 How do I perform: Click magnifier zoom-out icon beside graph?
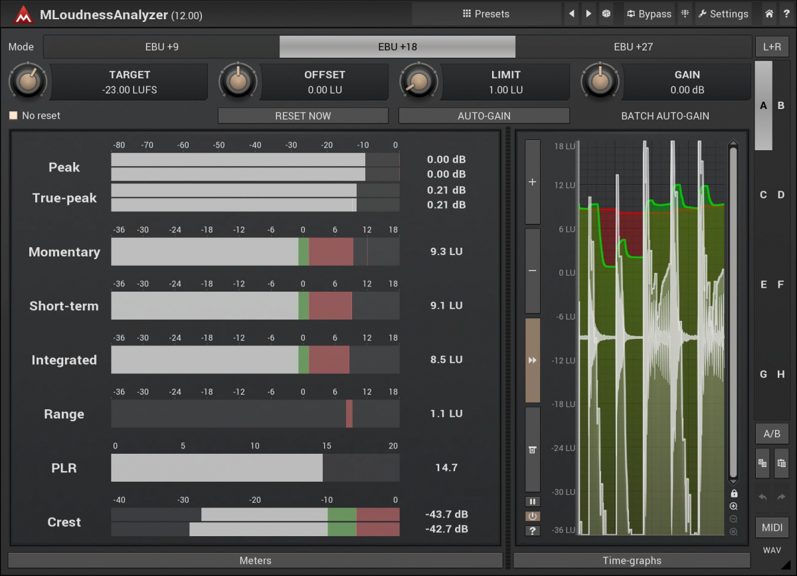[x=733, y=519]
